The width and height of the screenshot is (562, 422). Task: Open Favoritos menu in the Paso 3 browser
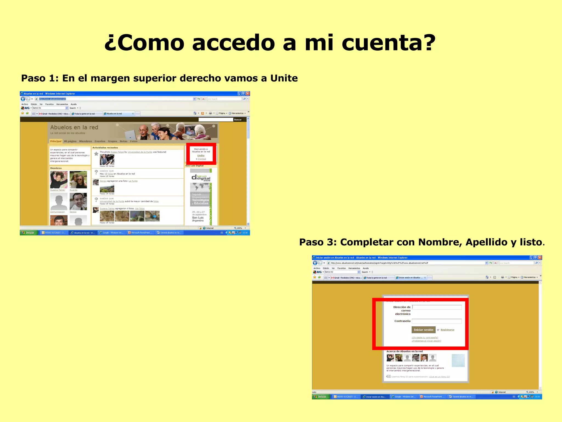coord(341,268)
